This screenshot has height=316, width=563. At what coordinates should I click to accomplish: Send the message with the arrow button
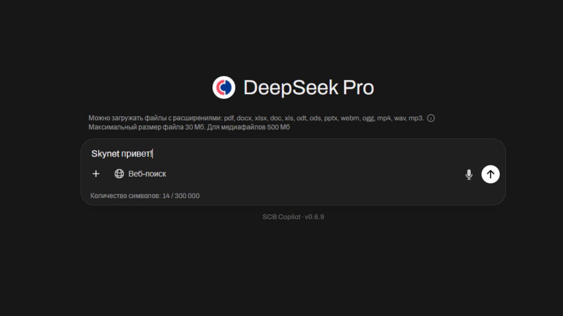[x=490, y=174]
